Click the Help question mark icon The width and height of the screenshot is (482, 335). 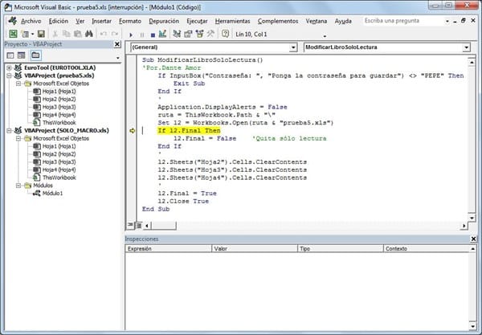pyautogui.click(x=227, y=35)
